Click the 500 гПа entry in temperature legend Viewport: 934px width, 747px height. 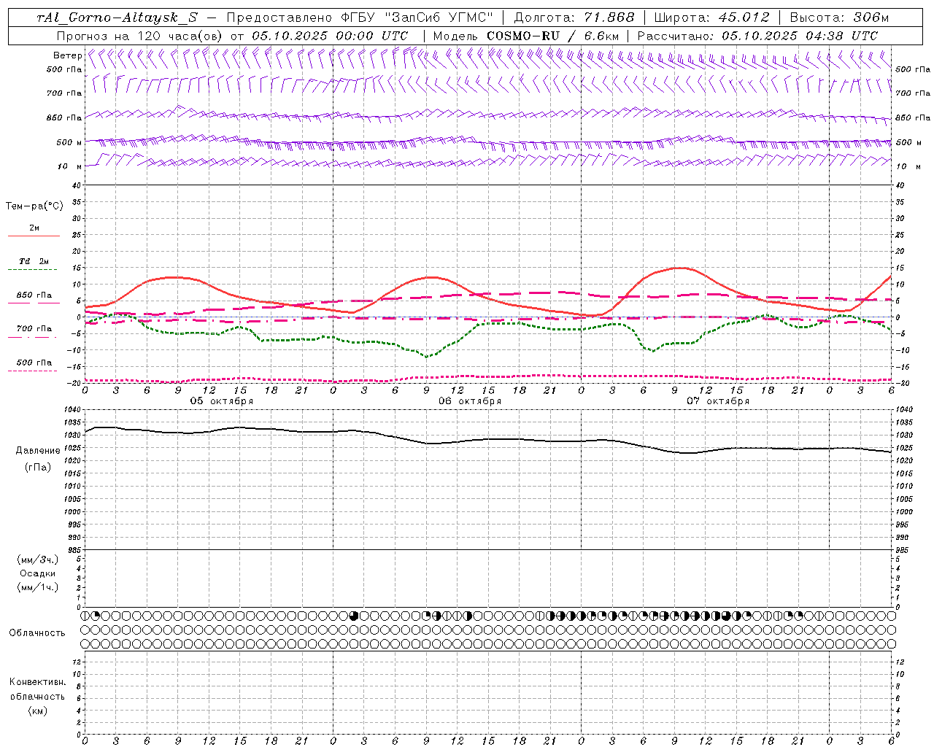[34, 363]
